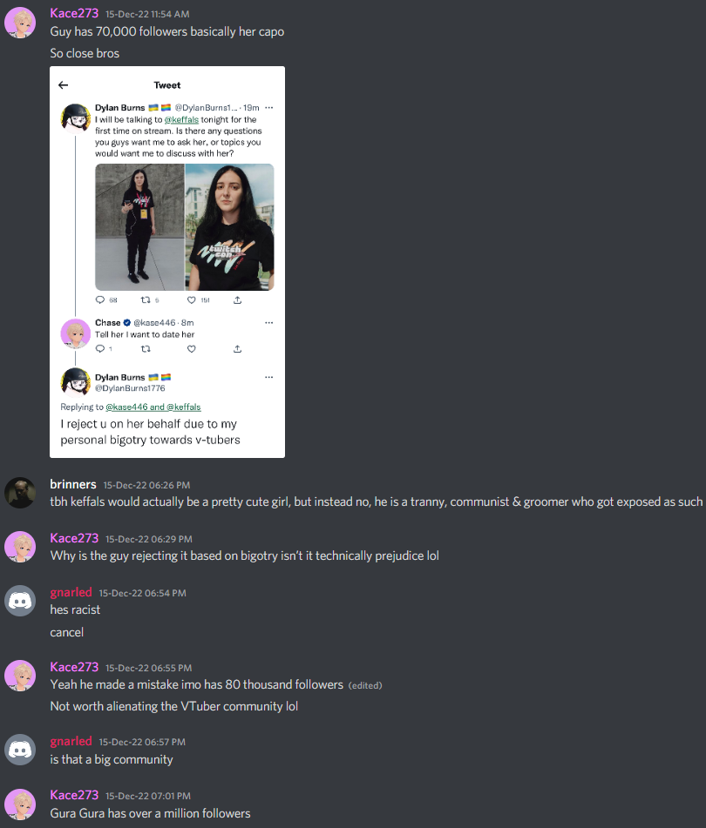Open three-dot menu on Dylan Burns reply
This screenshot has width=706, height=828.
click(269, 377)
